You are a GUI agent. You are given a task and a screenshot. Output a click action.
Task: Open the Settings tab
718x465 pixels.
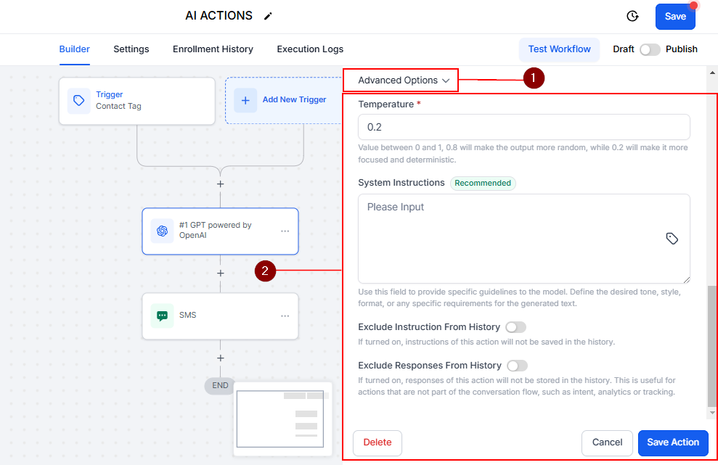tap(131, 49)
